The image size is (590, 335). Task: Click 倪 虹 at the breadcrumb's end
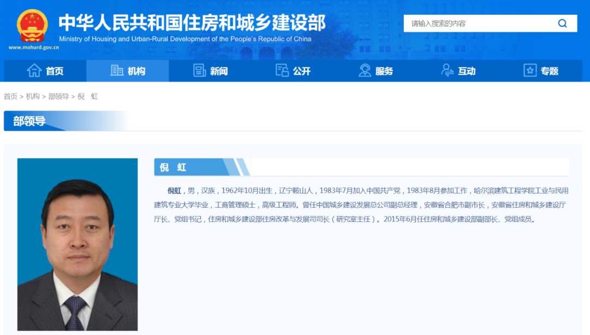pyautogui.click(x=87, y=96)
